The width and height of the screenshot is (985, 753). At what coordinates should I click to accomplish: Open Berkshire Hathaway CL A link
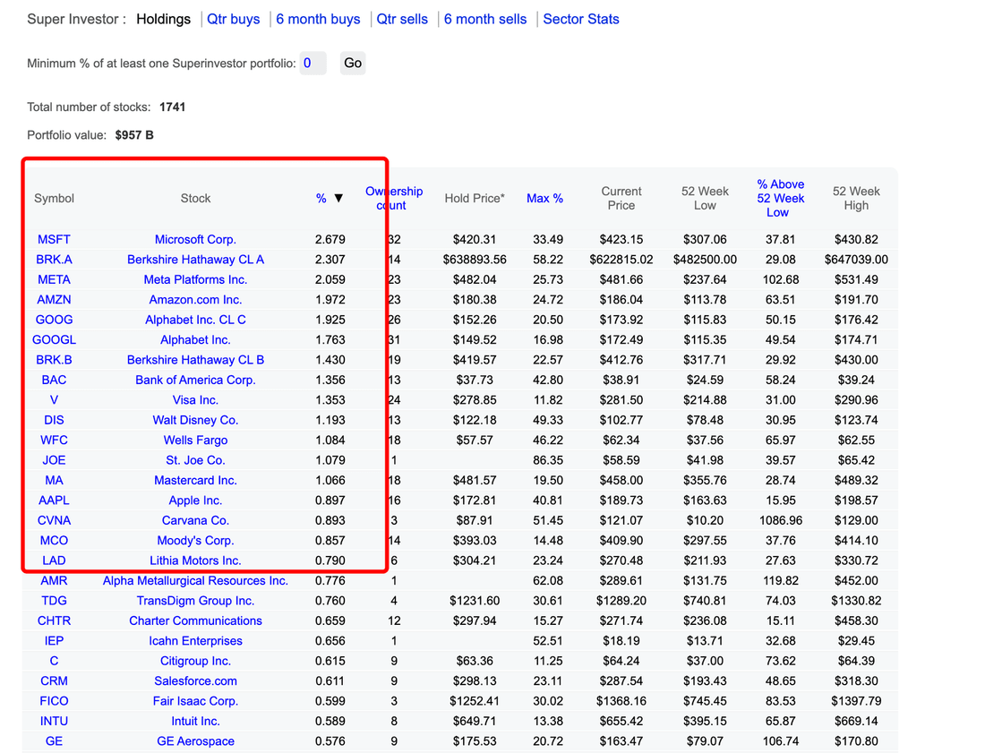(195, 260)
